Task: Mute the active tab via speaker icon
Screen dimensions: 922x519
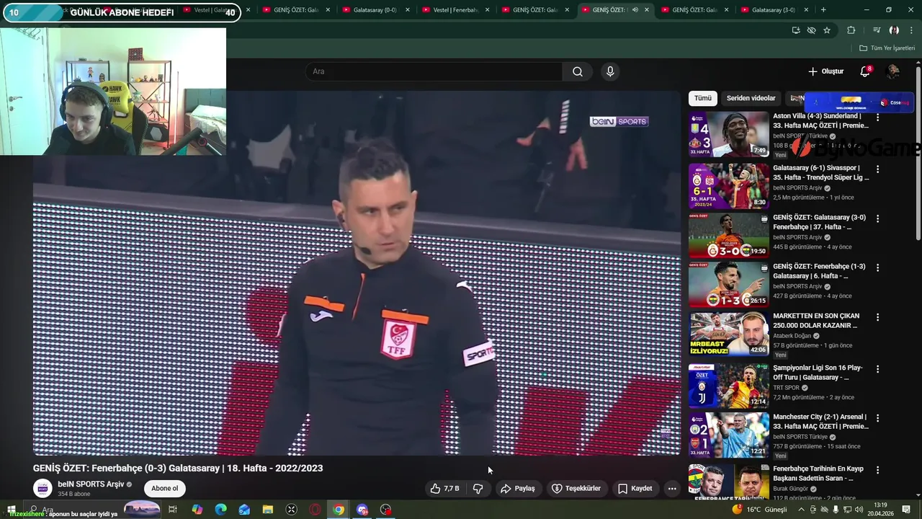Action: pyautogui.click(x=635, y=10)
